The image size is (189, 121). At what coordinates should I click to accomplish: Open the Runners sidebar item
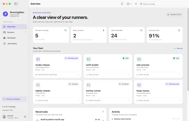click(x=14, y=32)
